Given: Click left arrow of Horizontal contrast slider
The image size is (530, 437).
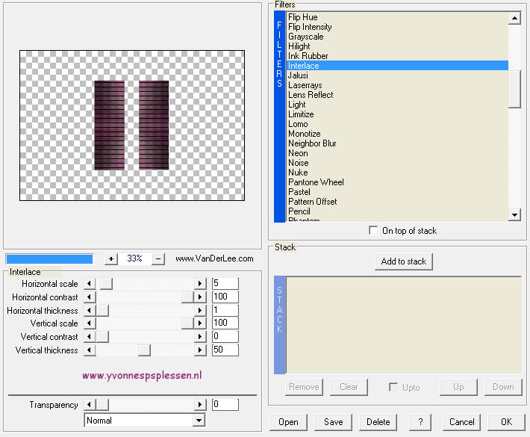Looking at the screenshot, I should (90, 297).
